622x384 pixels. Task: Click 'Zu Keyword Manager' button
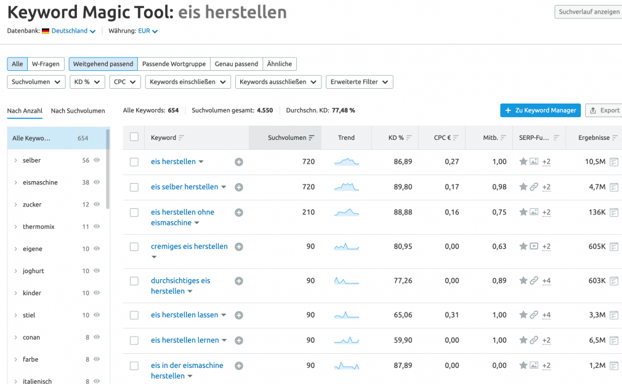coord(540,110)
